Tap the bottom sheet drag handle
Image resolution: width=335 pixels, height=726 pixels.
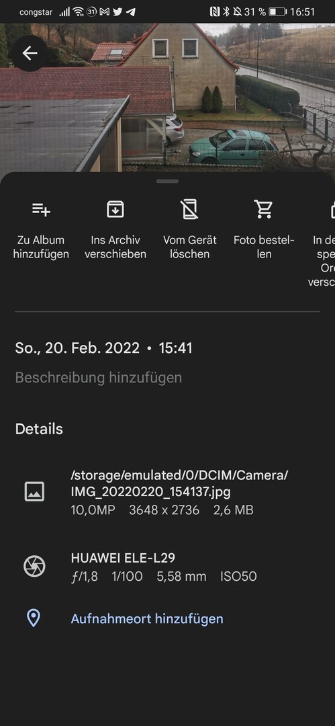(168, 181)
